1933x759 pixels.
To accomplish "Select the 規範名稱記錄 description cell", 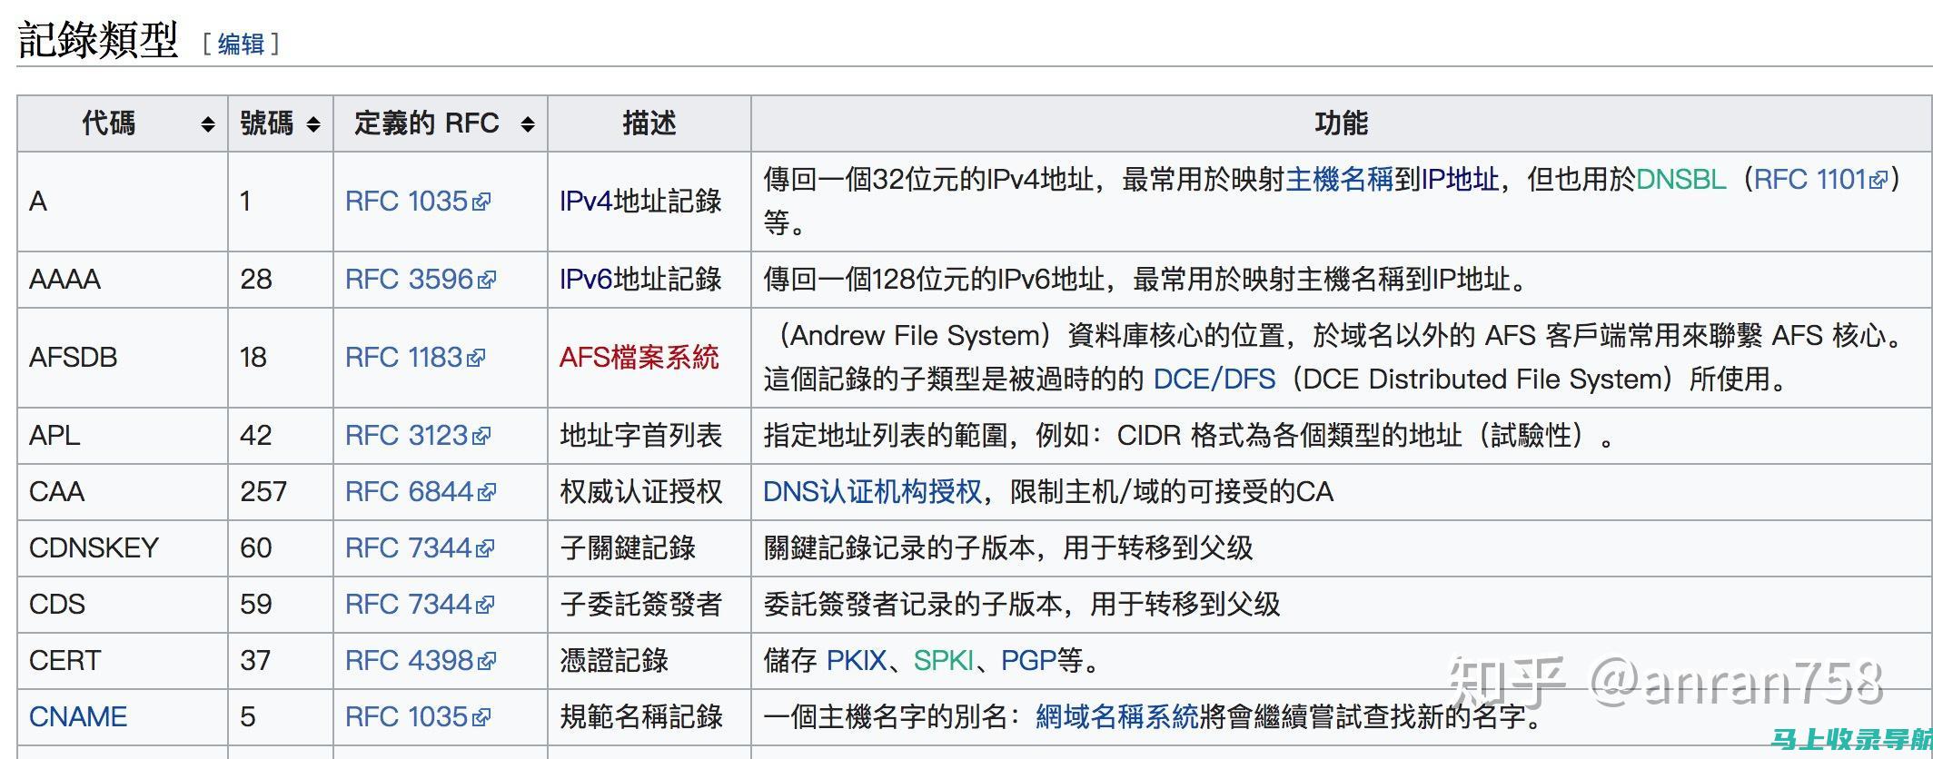I will click(649, 716).
